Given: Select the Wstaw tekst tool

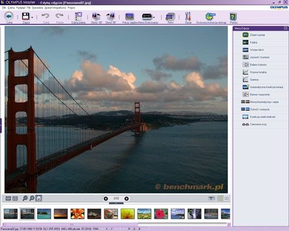Looking at the screenshot, I should click(261, 49).
